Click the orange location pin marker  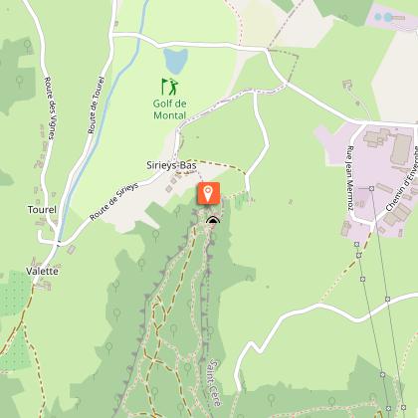click(x=208, y=193)
